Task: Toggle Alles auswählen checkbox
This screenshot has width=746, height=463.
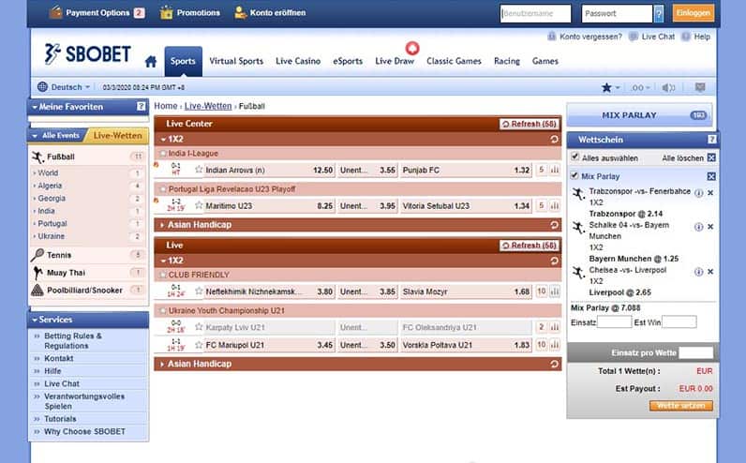Action: [574, 157]
